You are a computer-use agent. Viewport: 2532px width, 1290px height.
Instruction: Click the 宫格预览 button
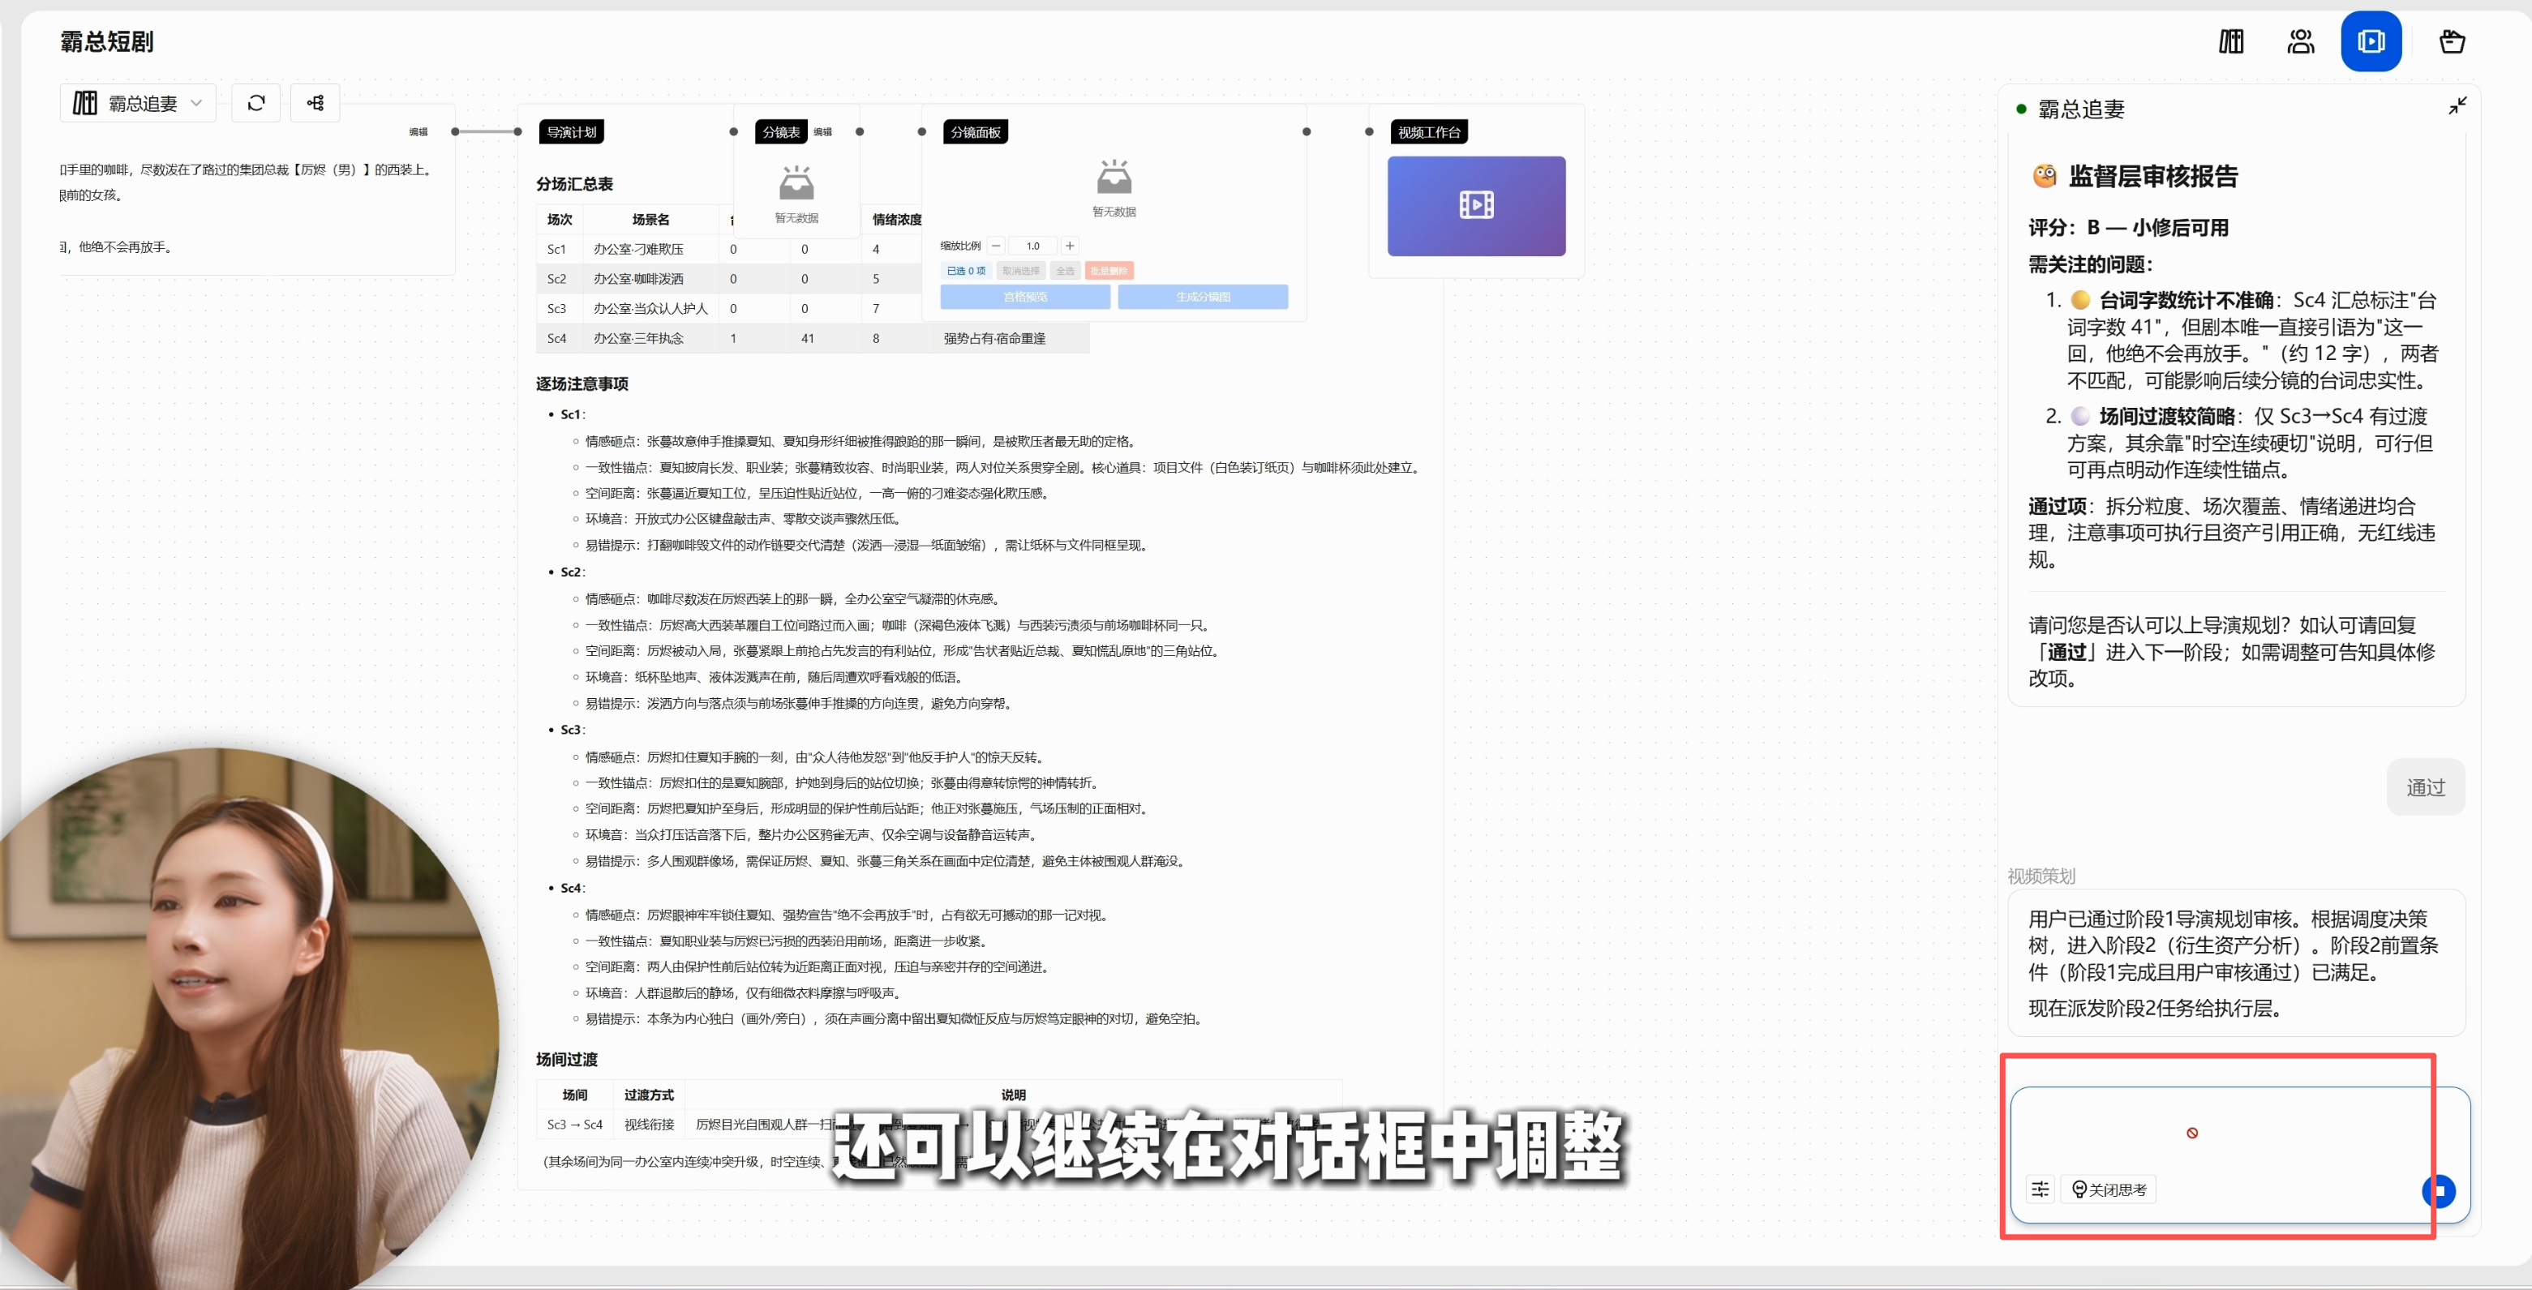(1025, 297)
